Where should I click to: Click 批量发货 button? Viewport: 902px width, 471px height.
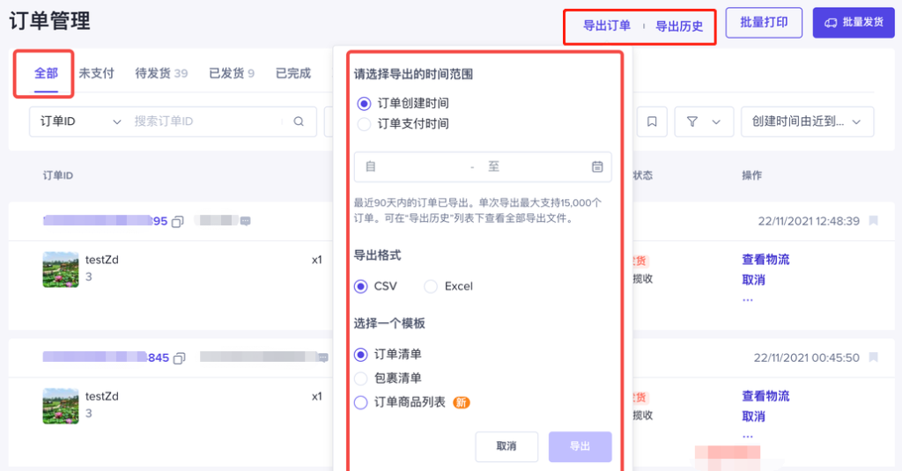[854, 22]
